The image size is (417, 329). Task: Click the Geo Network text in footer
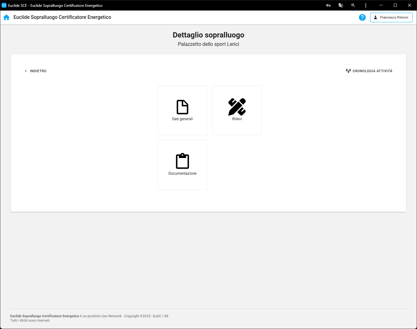tap(111, 316)
